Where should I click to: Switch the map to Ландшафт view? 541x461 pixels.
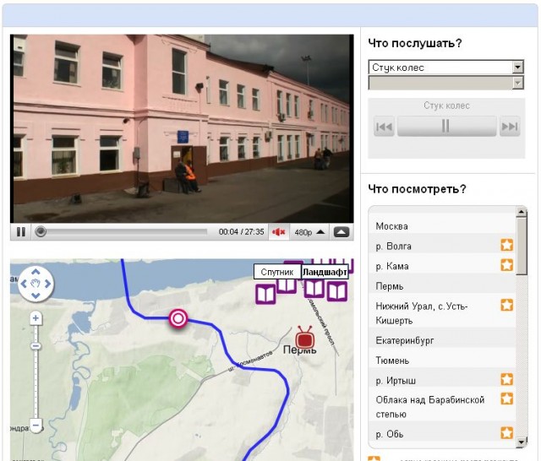[x=325, y=272]
